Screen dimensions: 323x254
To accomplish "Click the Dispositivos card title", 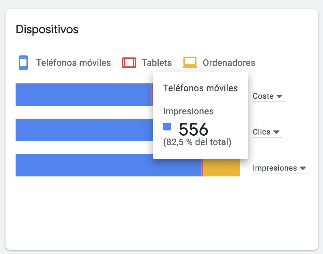I will tap(47, 29).
